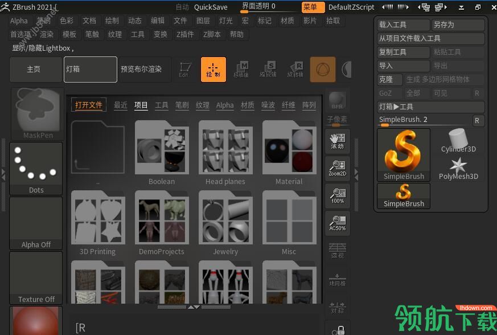Click the Edit mode icon

click(x=185, y=70)
